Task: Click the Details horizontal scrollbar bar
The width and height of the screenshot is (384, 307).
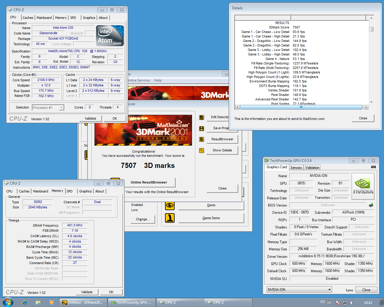Action: click(301, 107)
